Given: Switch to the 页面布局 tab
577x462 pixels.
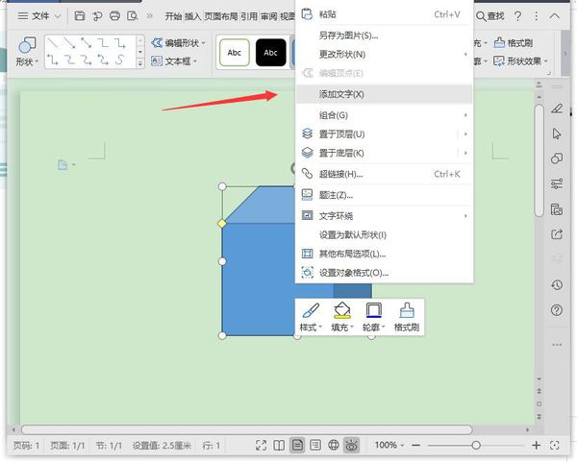Looking at the screenshot, I should (x=221, y=16).
